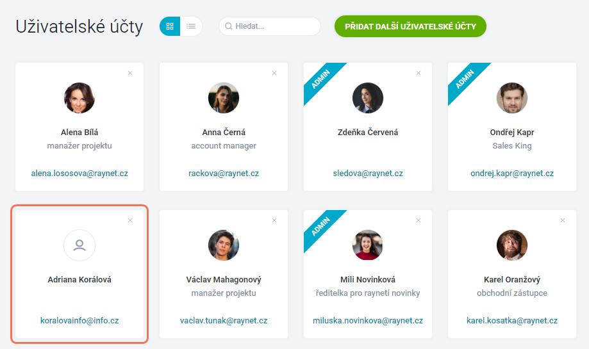Remove Anna Černá card with X icon
The height and width of the screenshot is (349, 589).
(274, 73)
